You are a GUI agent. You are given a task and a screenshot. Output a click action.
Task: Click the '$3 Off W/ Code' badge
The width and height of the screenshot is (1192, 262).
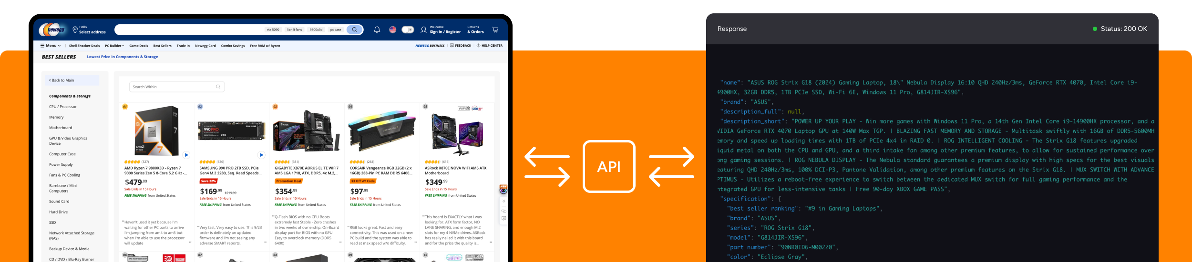363,181
